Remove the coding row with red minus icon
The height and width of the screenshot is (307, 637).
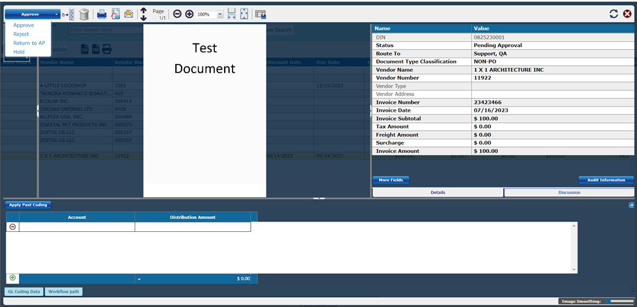[x=12, y=227]
